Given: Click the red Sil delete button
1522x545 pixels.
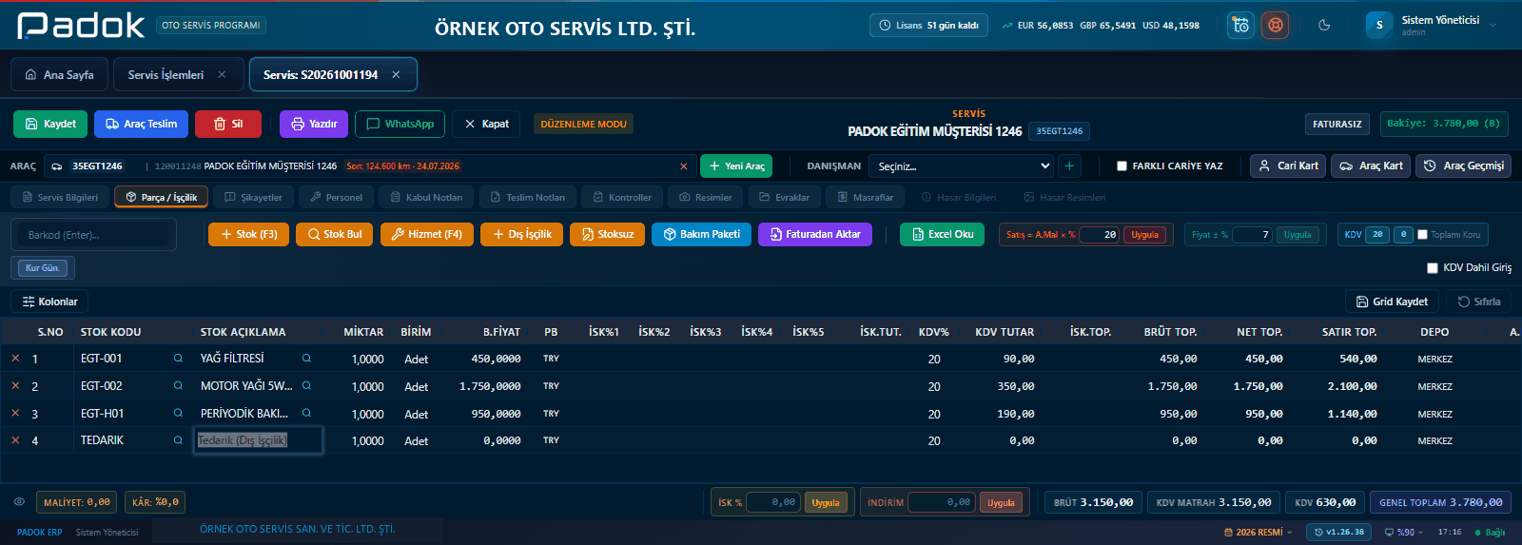Looking at the screenshot, I should [228, 124].
